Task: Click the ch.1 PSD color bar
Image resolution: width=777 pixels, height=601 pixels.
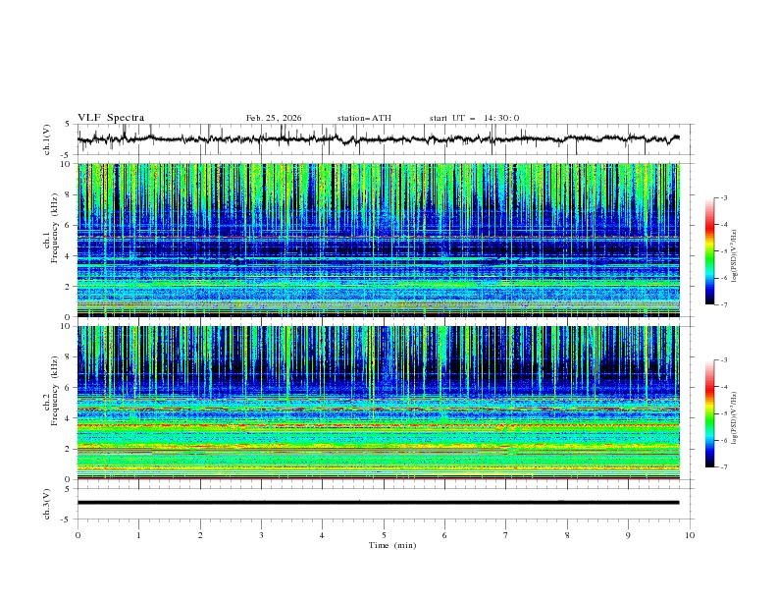Action: (709, 251)
